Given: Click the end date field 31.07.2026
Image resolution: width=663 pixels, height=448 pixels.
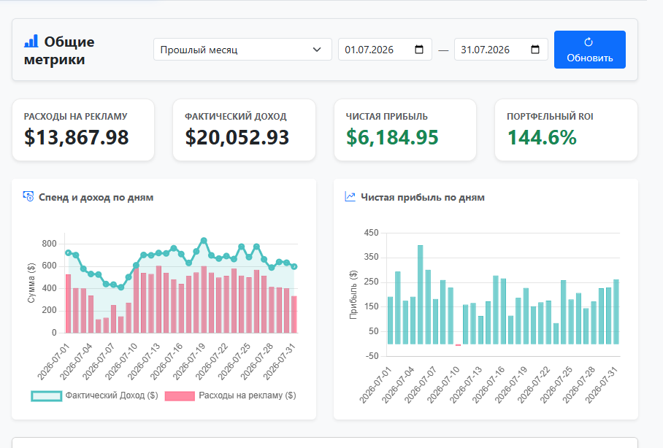Looking at the screenshot, I should pyautogui.click(x=501, y=50).
